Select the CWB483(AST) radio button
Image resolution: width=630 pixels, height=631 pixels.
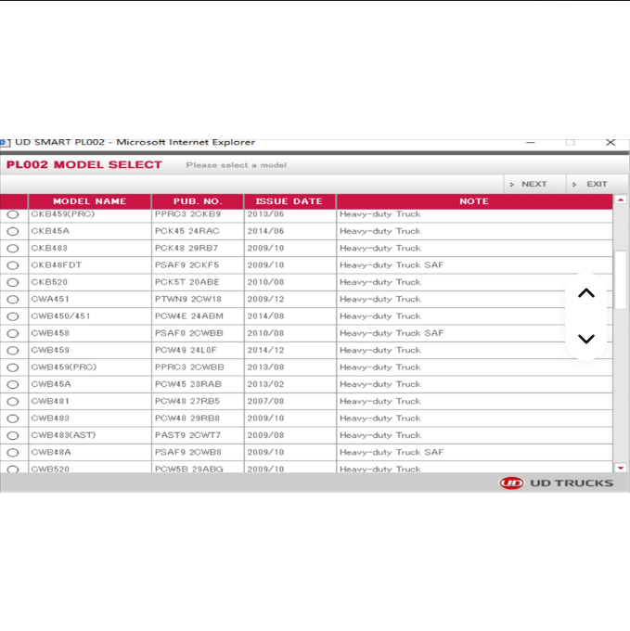(13, 435)
